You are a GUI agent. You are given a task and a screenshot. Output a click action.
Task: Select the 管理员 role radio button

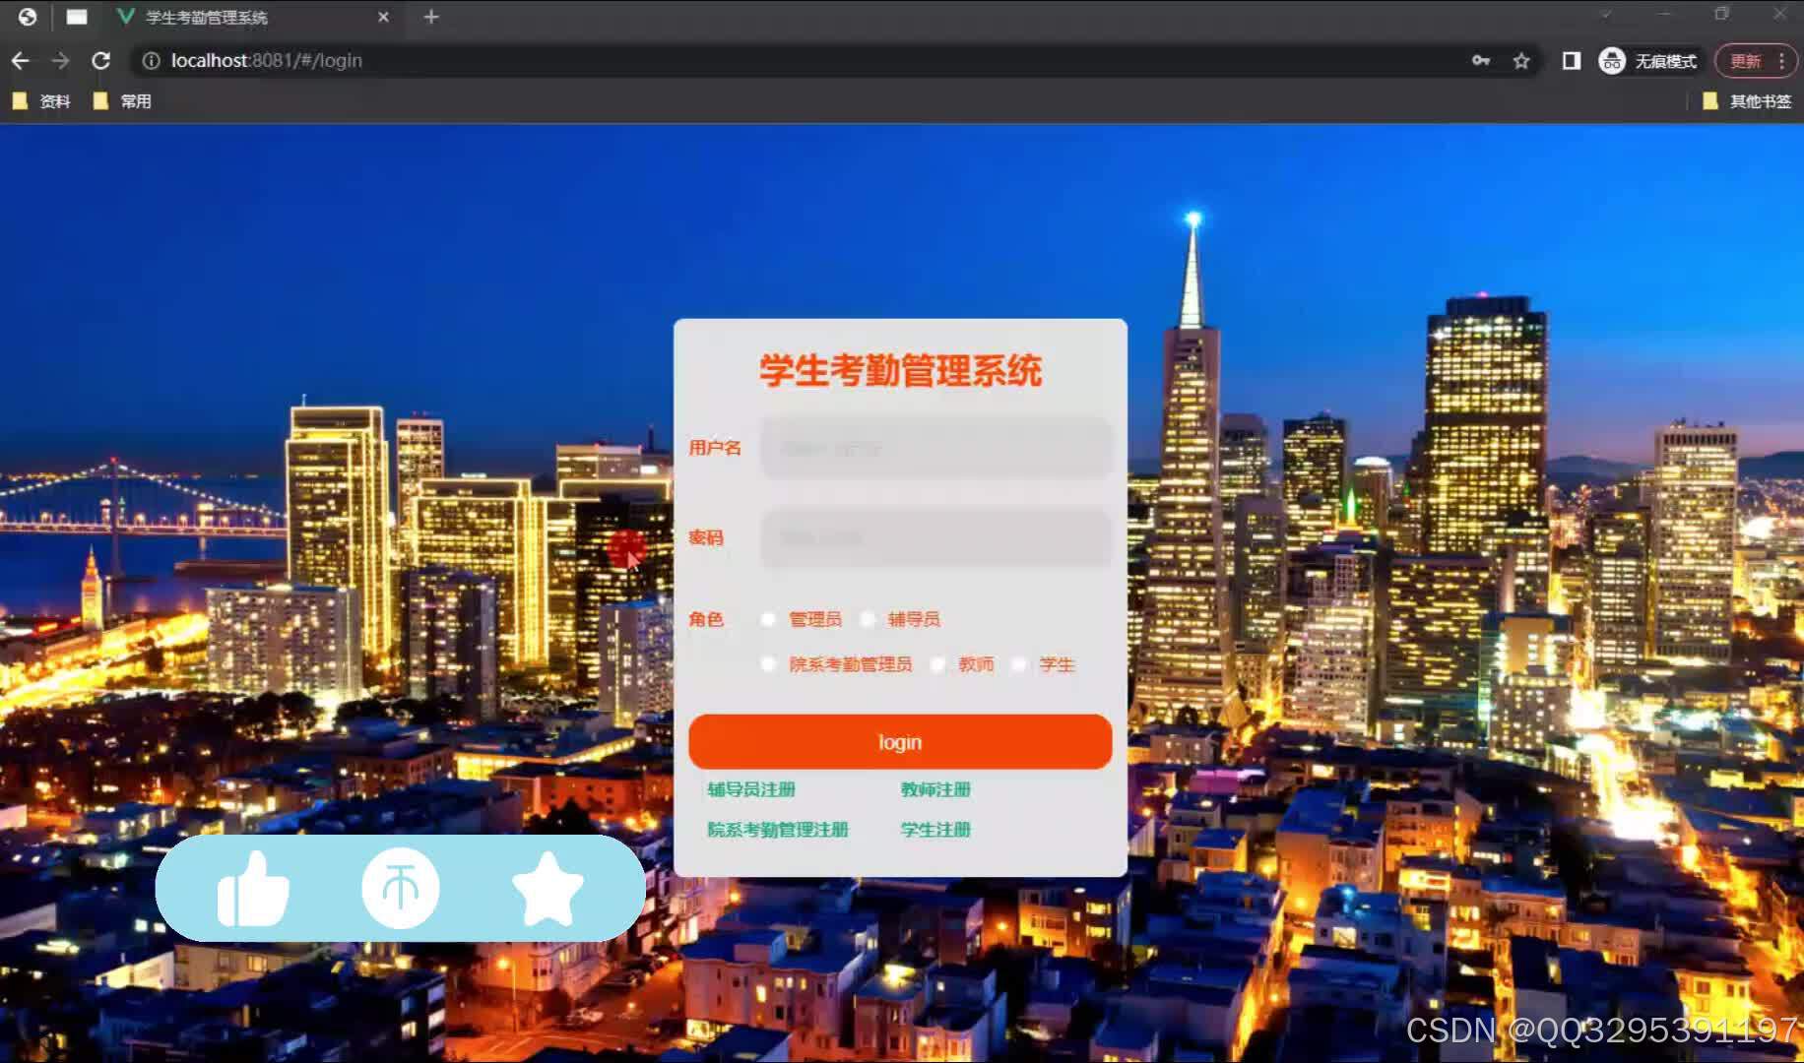(x=768, y=619)
